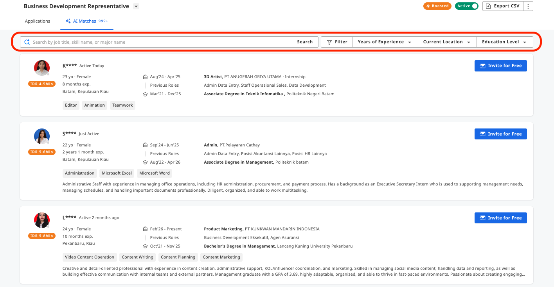Click the Administration skill tag
Image resolution: width=554 pixels, height=287 pixels.
coord(80,173)
